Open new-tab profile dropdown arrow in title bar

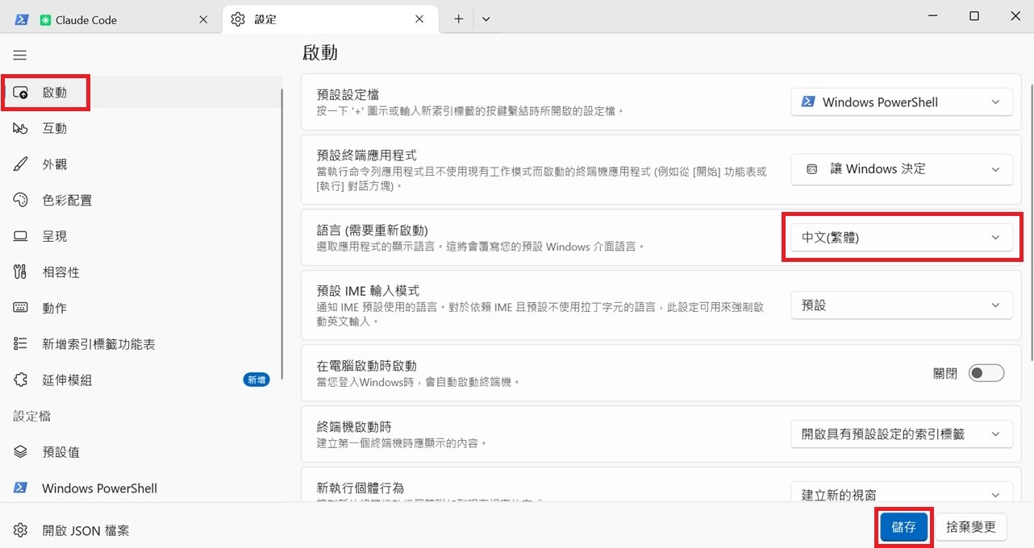click(x=486, y=19)
